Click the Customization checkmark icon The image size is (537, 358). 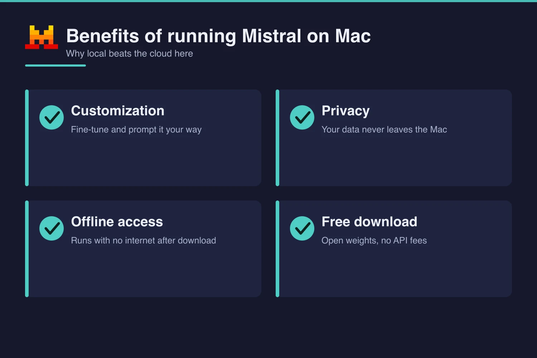click(52, 117)
